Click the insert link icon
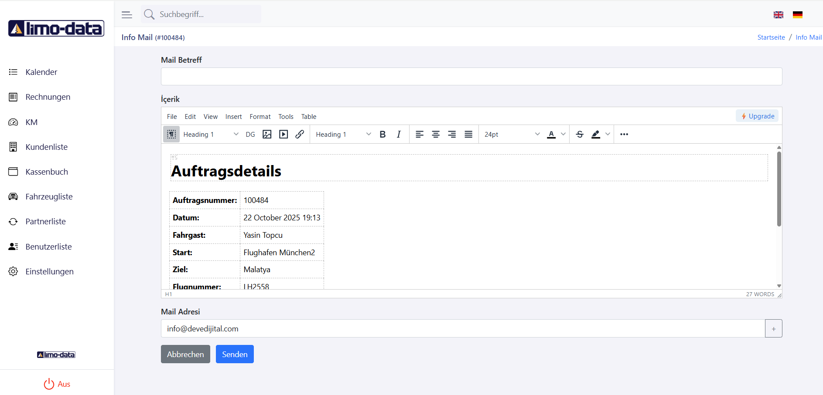The width and height of the screenshot is (823, 395). pyautogui.click(x=300, y=134)
